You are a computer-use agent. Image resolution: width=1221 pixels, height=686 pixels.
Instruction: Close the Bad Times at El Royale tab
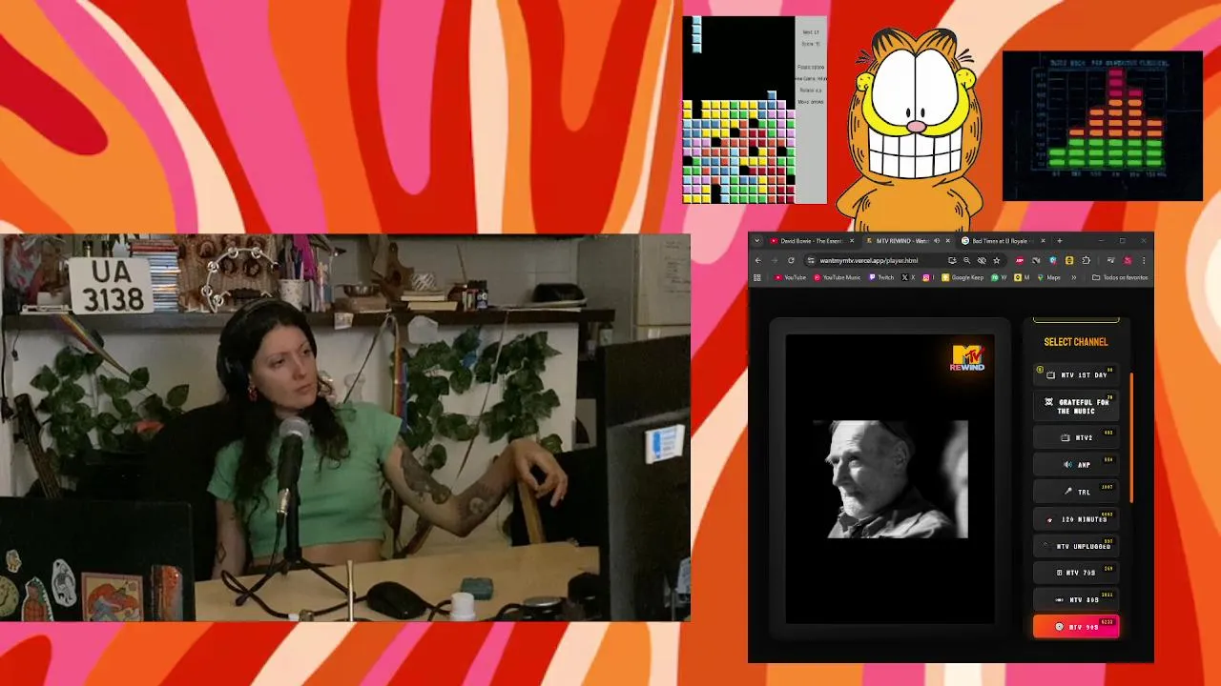tap(1043, 241)
